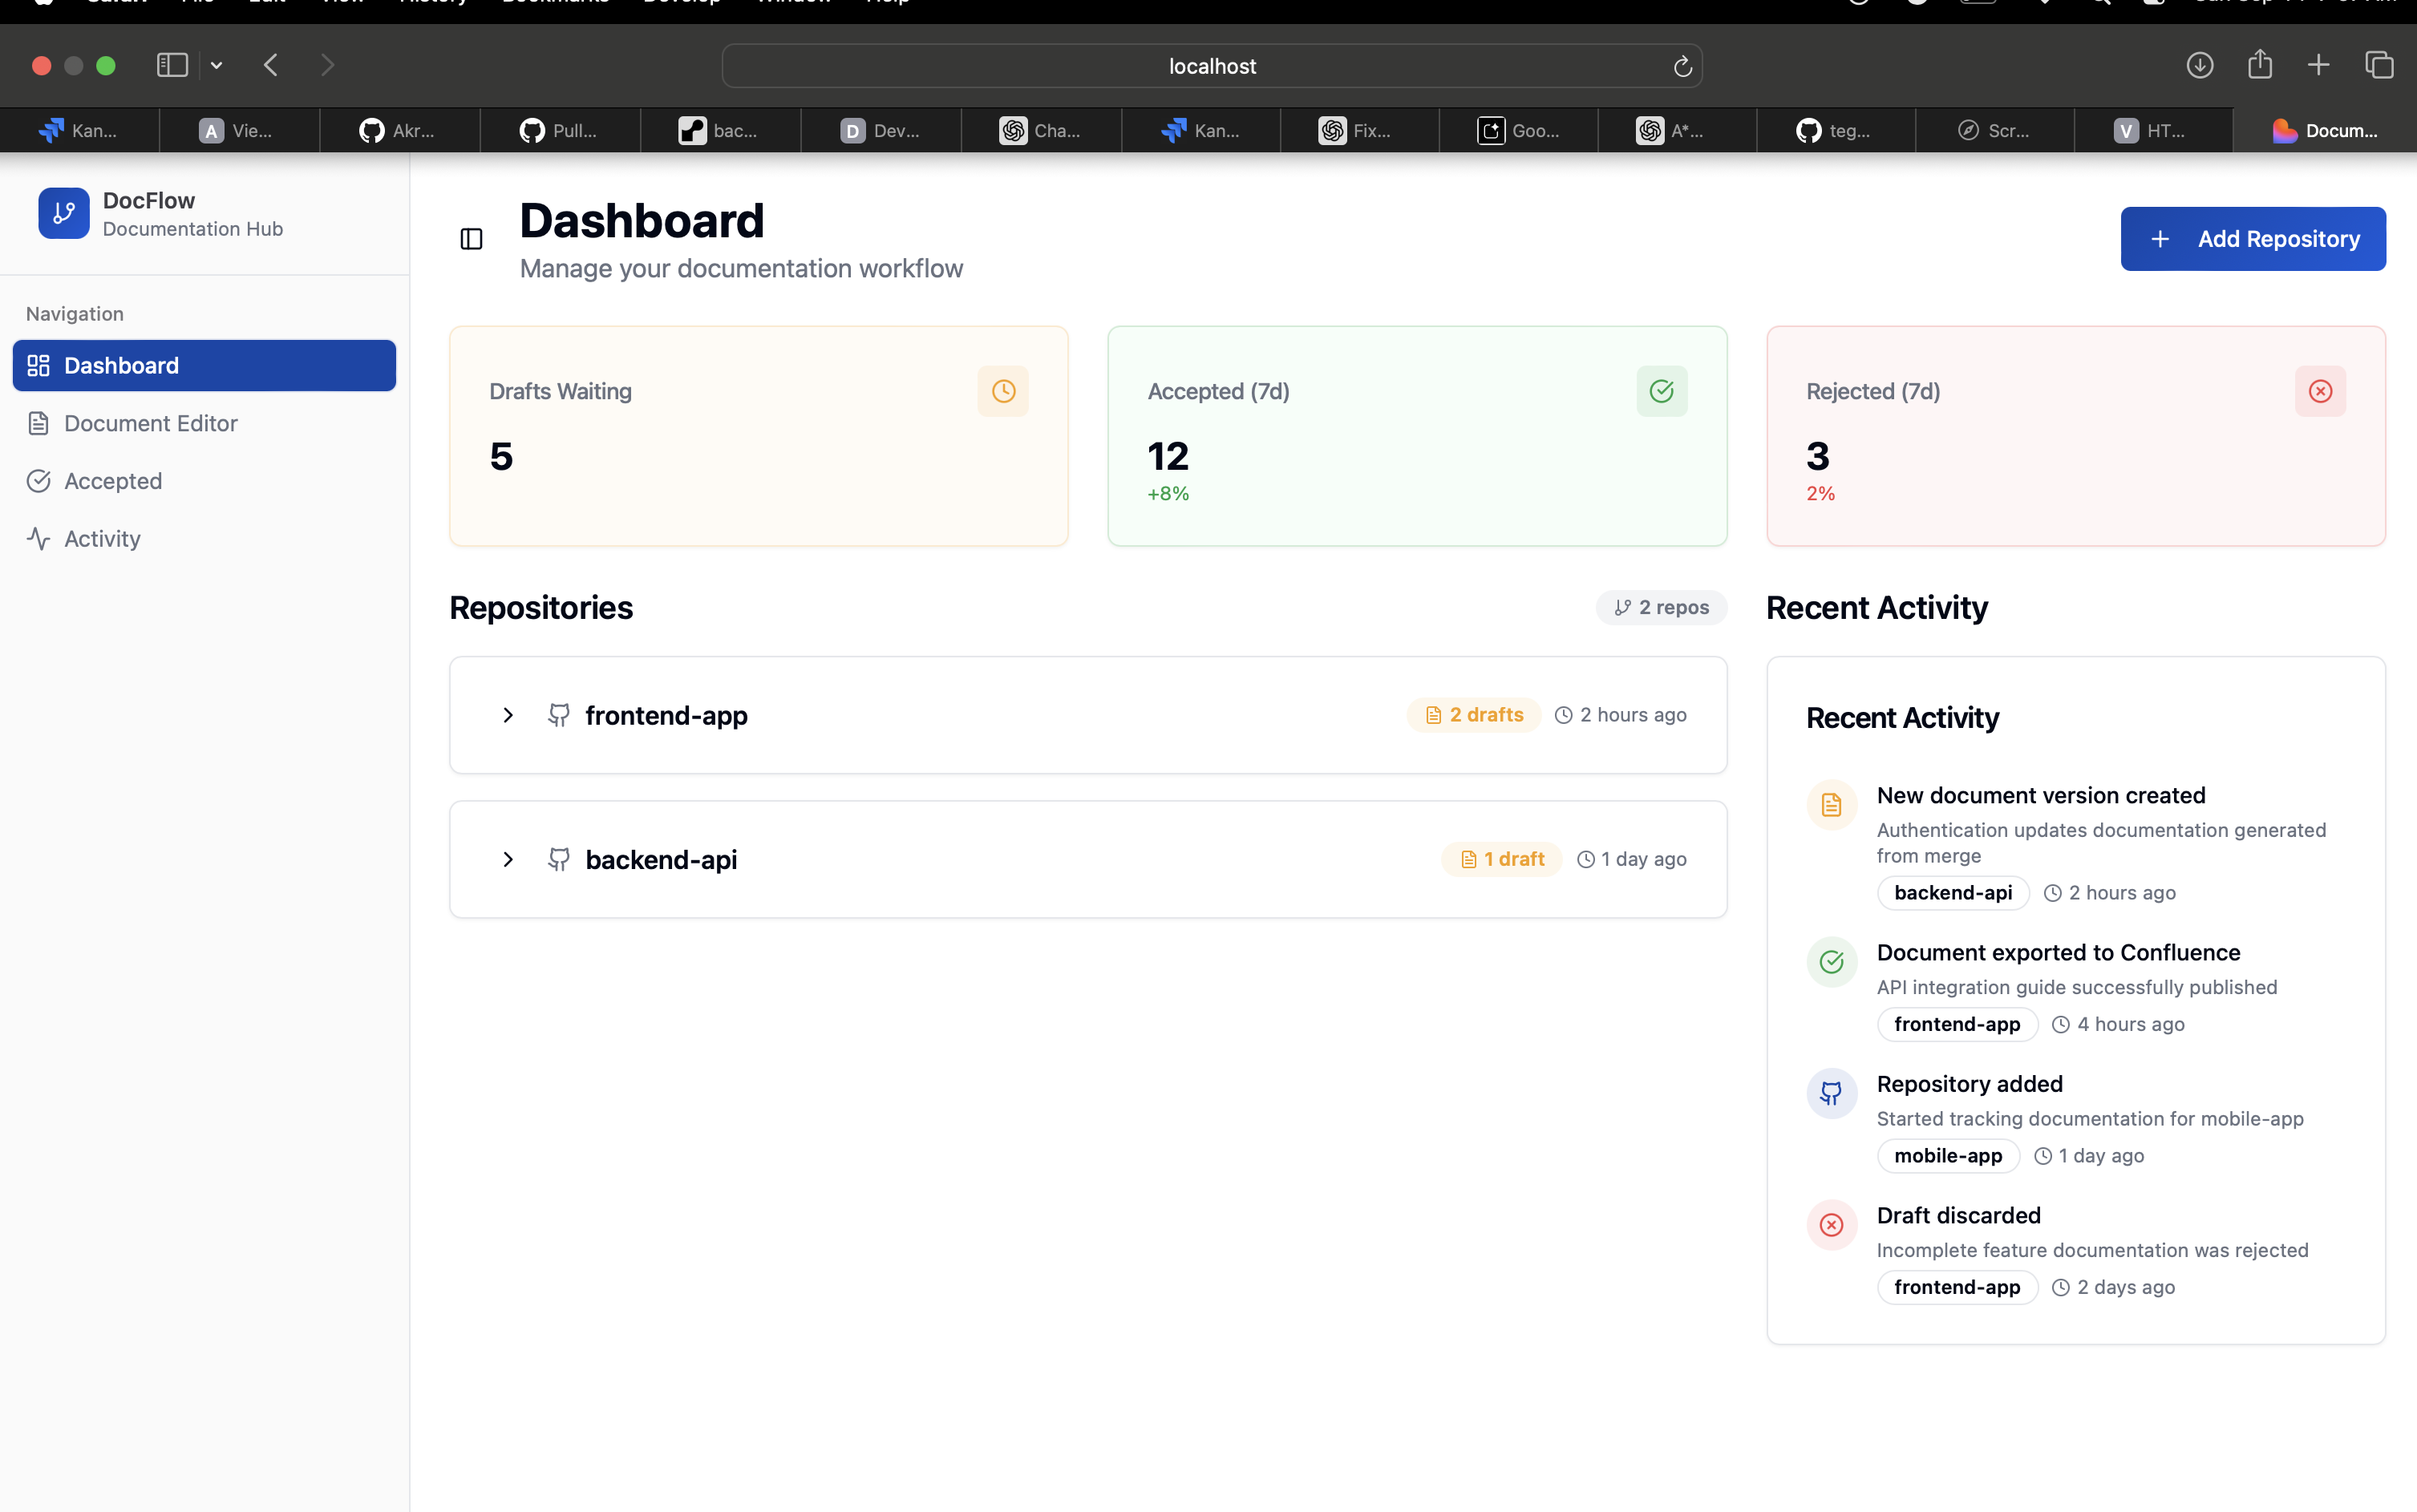
Task: Click the 2 drafts badge
Action: (1474, 715)
